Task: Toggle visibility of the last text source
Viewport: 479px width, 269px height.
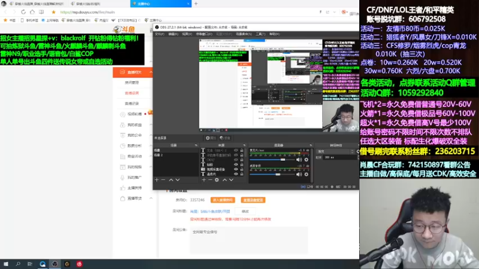Action: point(236,174)
